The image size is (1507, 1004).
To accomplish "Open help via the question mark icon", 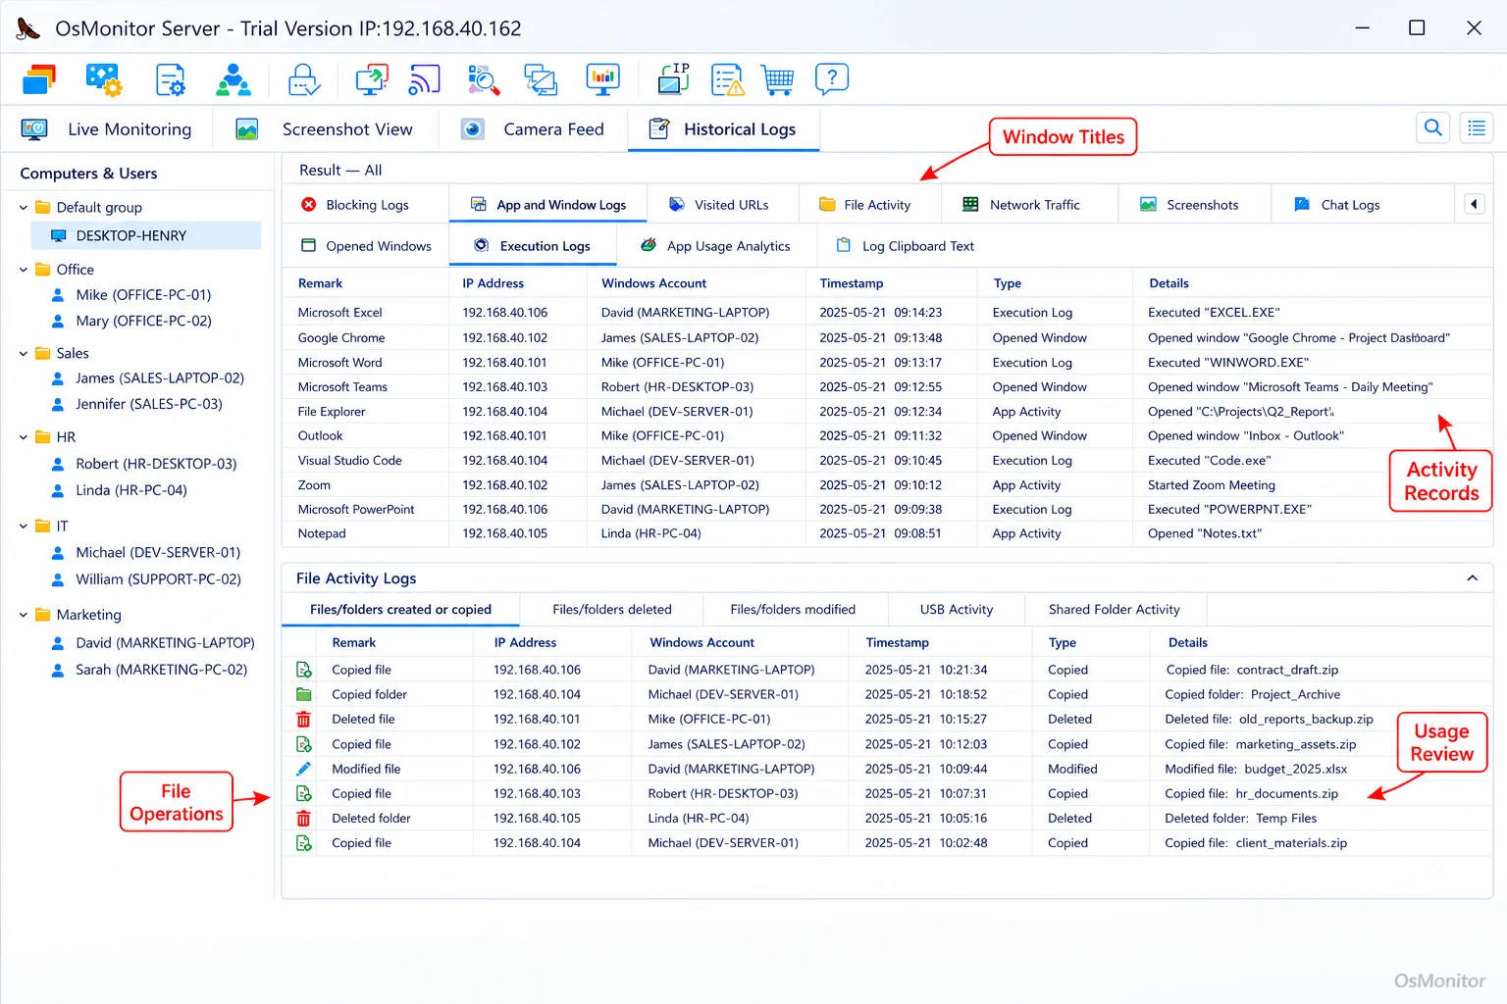I will point(832,79).
